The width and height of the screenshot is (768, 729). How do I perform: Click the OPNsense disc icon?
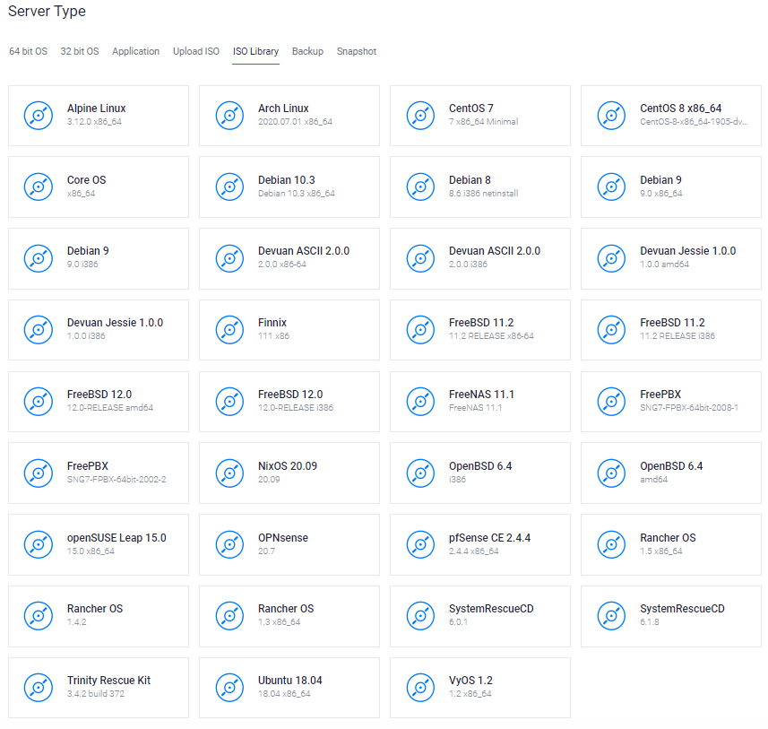pos(229,544)
